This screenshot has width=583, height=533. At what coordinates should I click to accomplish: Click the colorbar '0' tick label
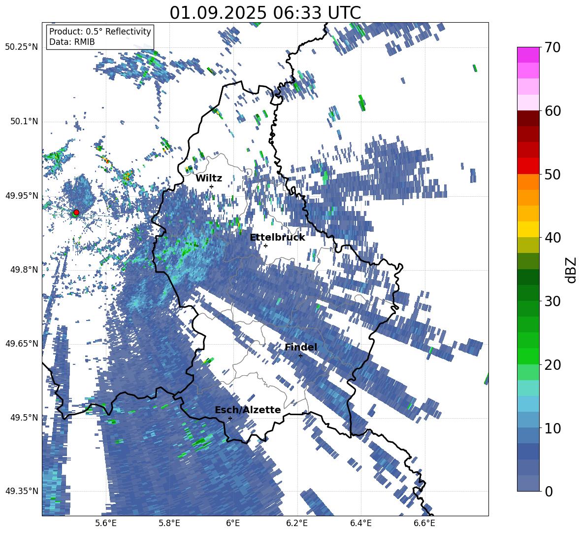pos(549,491)
